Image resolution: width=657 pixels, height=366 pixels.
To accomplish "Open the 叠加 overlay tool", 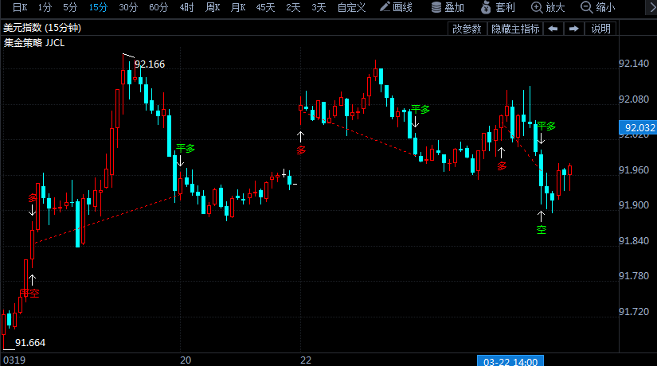I will (x=448, y=7).
